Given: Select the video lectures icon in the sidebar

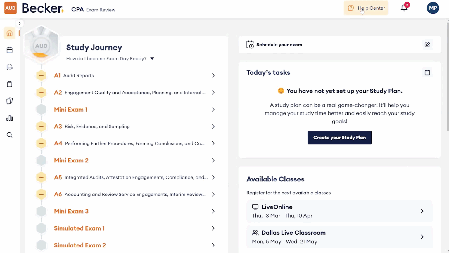Looking at the screenshot, I should [x=9, y=67].
